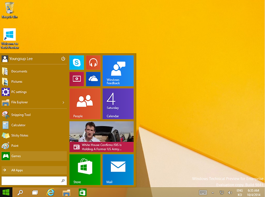Open Sticky Notes
The image size is (265, 197).
[x=34, y=135]
